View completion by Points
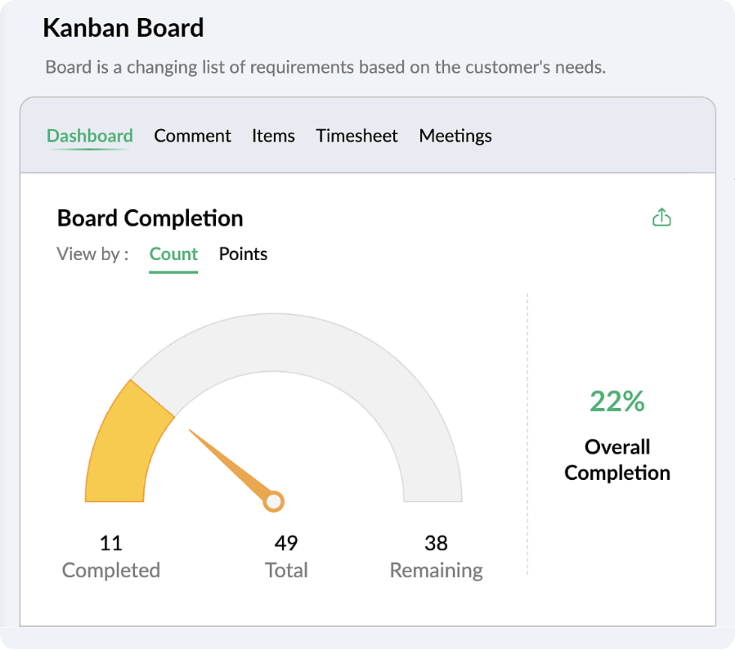Screen dimensions: 735x650 pyautogui.click(x=243, y=254)
